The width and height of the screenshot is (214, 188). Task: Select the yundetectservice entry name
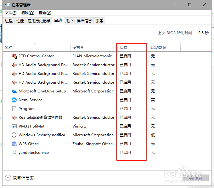pyautogui.click(x=34, y=153)
